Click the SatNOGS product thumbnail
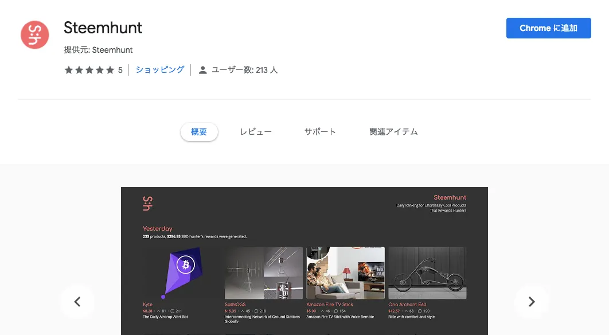Viewport: 609px width, 335px height. point(264,273)
